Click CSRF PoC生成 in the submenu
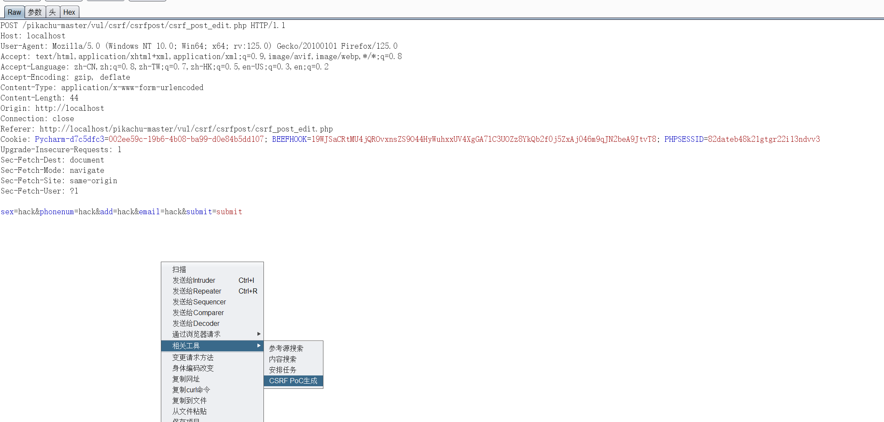 [x=293, y=381]
